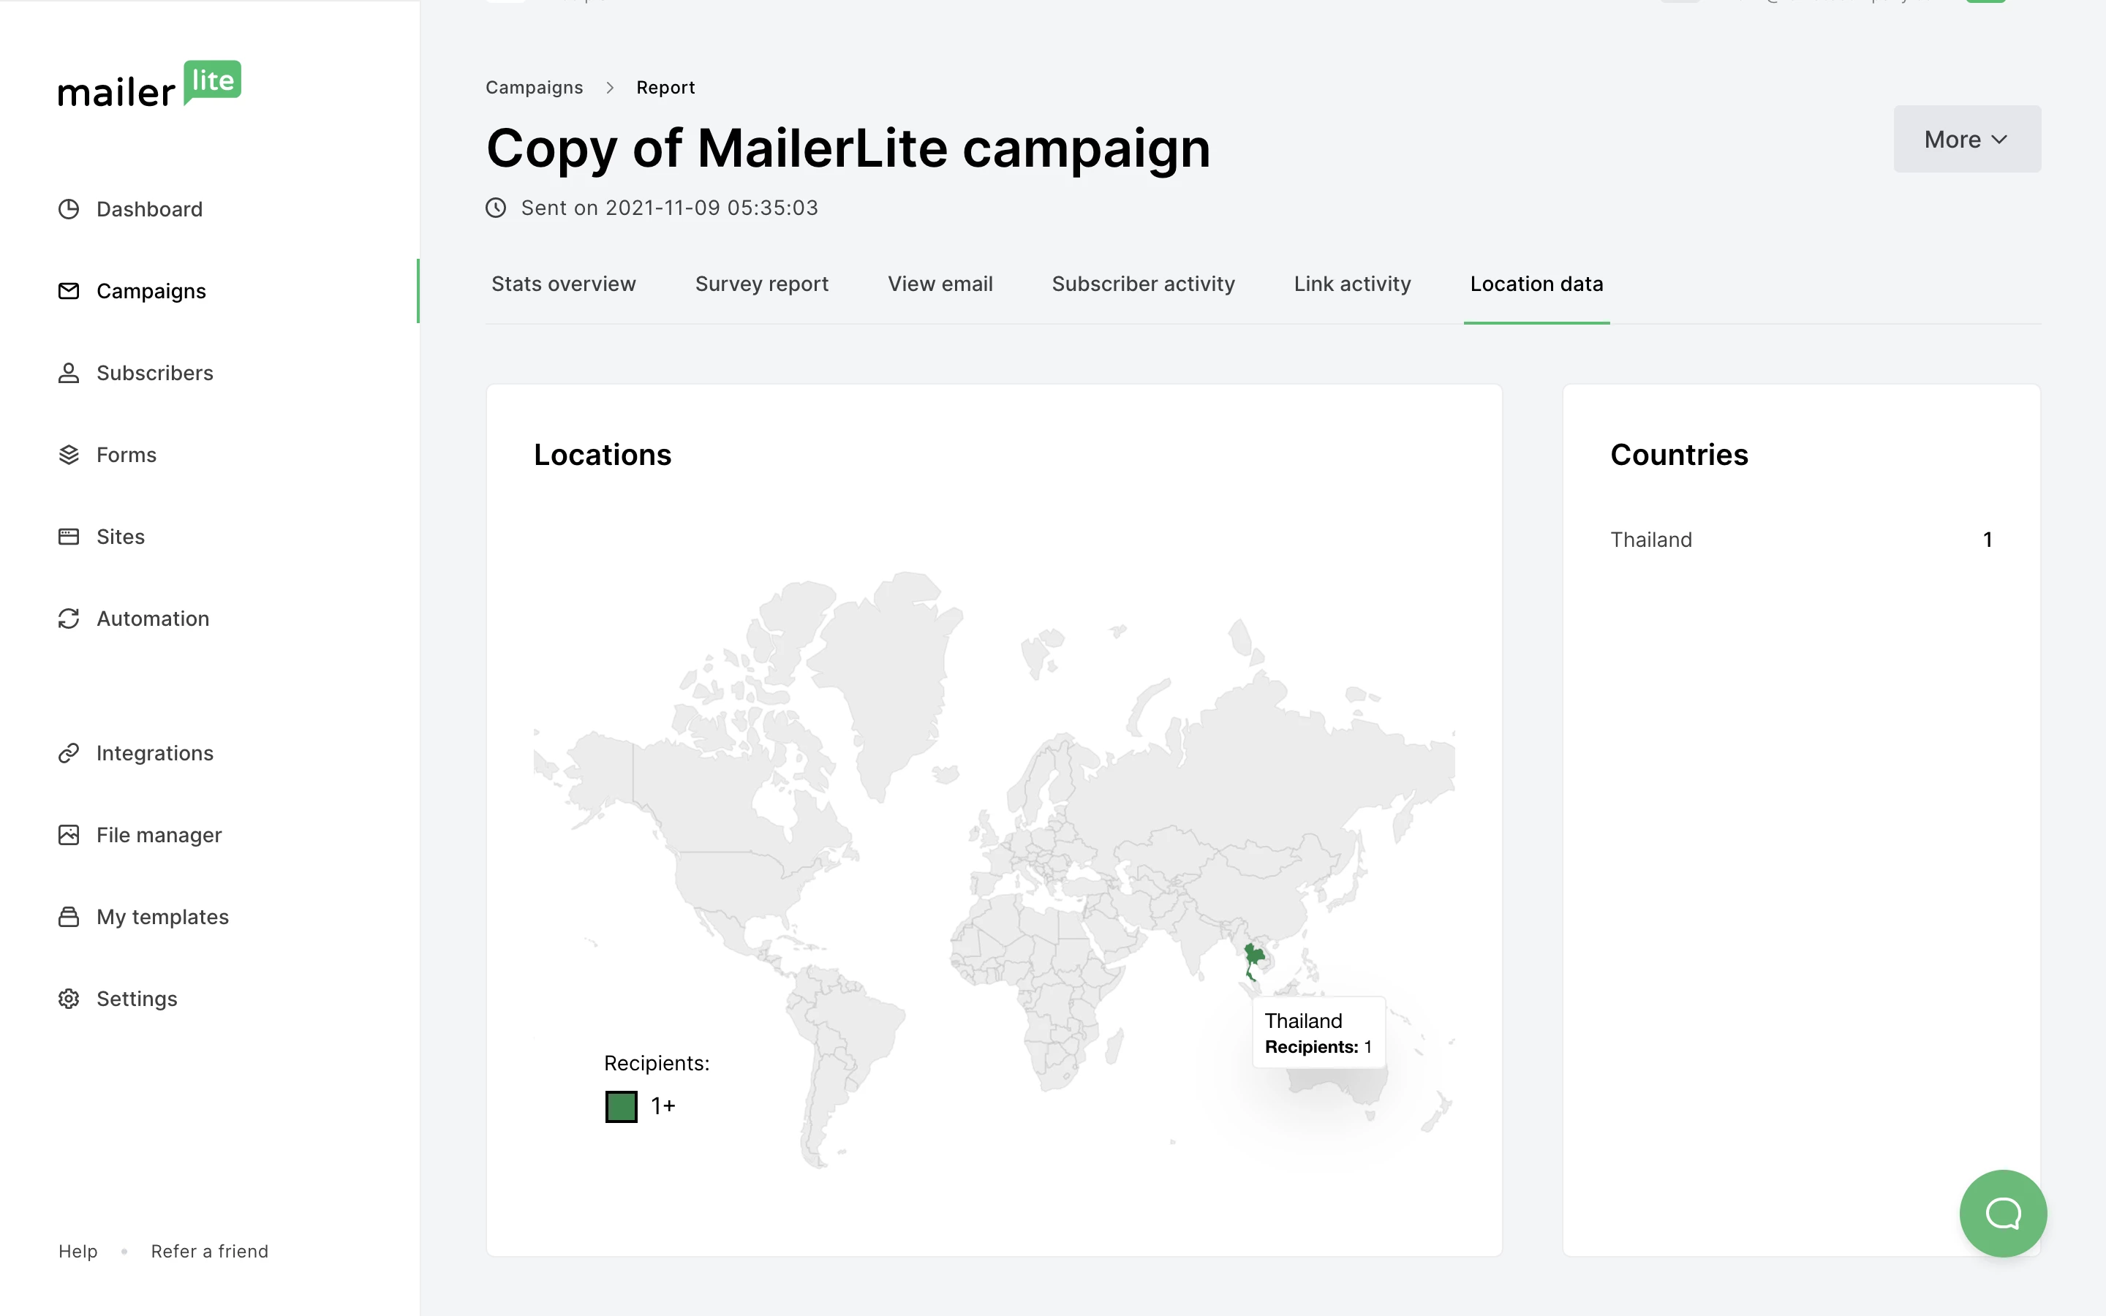Open the Refer a friend link
This screenshot has width=2106, height=1316.
point(209,1251)
